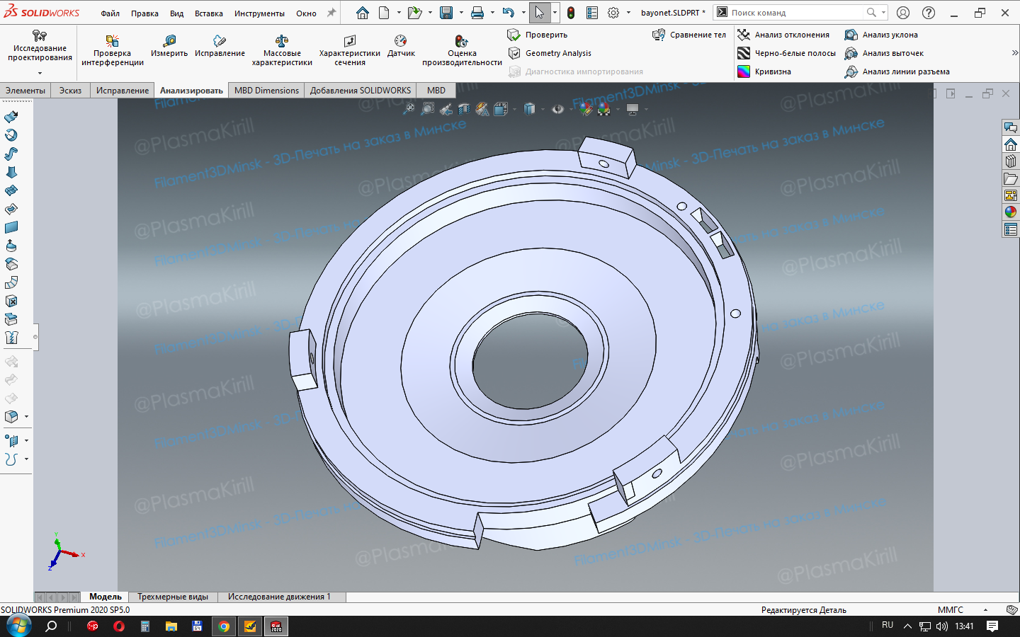Open the Interference Check tool (Проверка интерференции)
Image resolution: width=1020 pixels, height=637 pixels.
pyautogui.click(x=113, y=50)
